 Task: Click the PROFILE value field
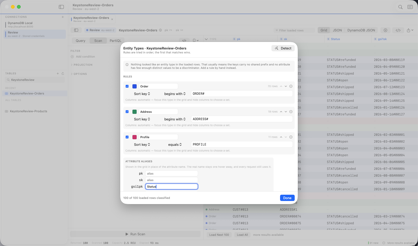pyautogui.click(x=242, y=144)
